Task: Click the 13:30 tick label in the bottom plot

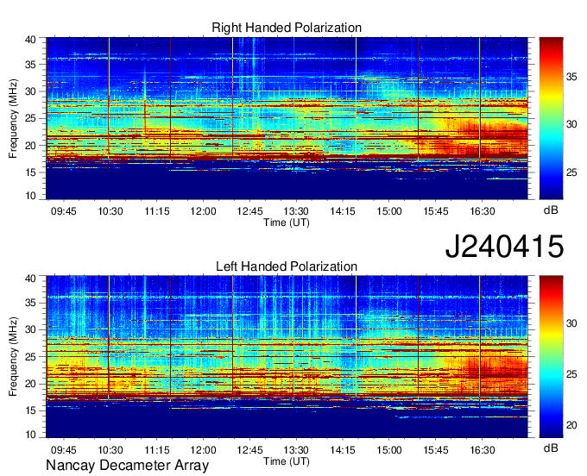Action: coord(296,450)
